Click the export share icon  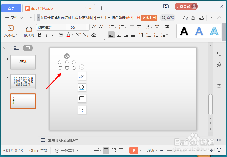[201, 18]
